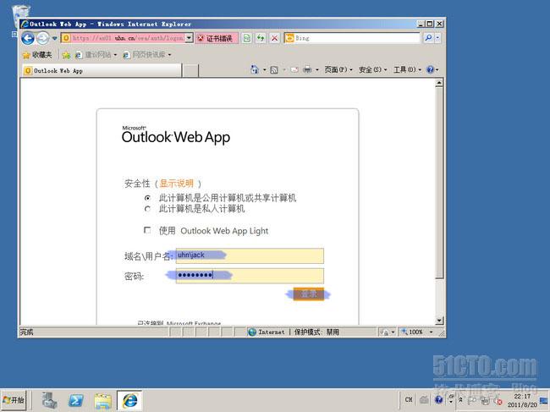
Task: Open the Page (页面) menu
Action: click(x=338, y=69)
